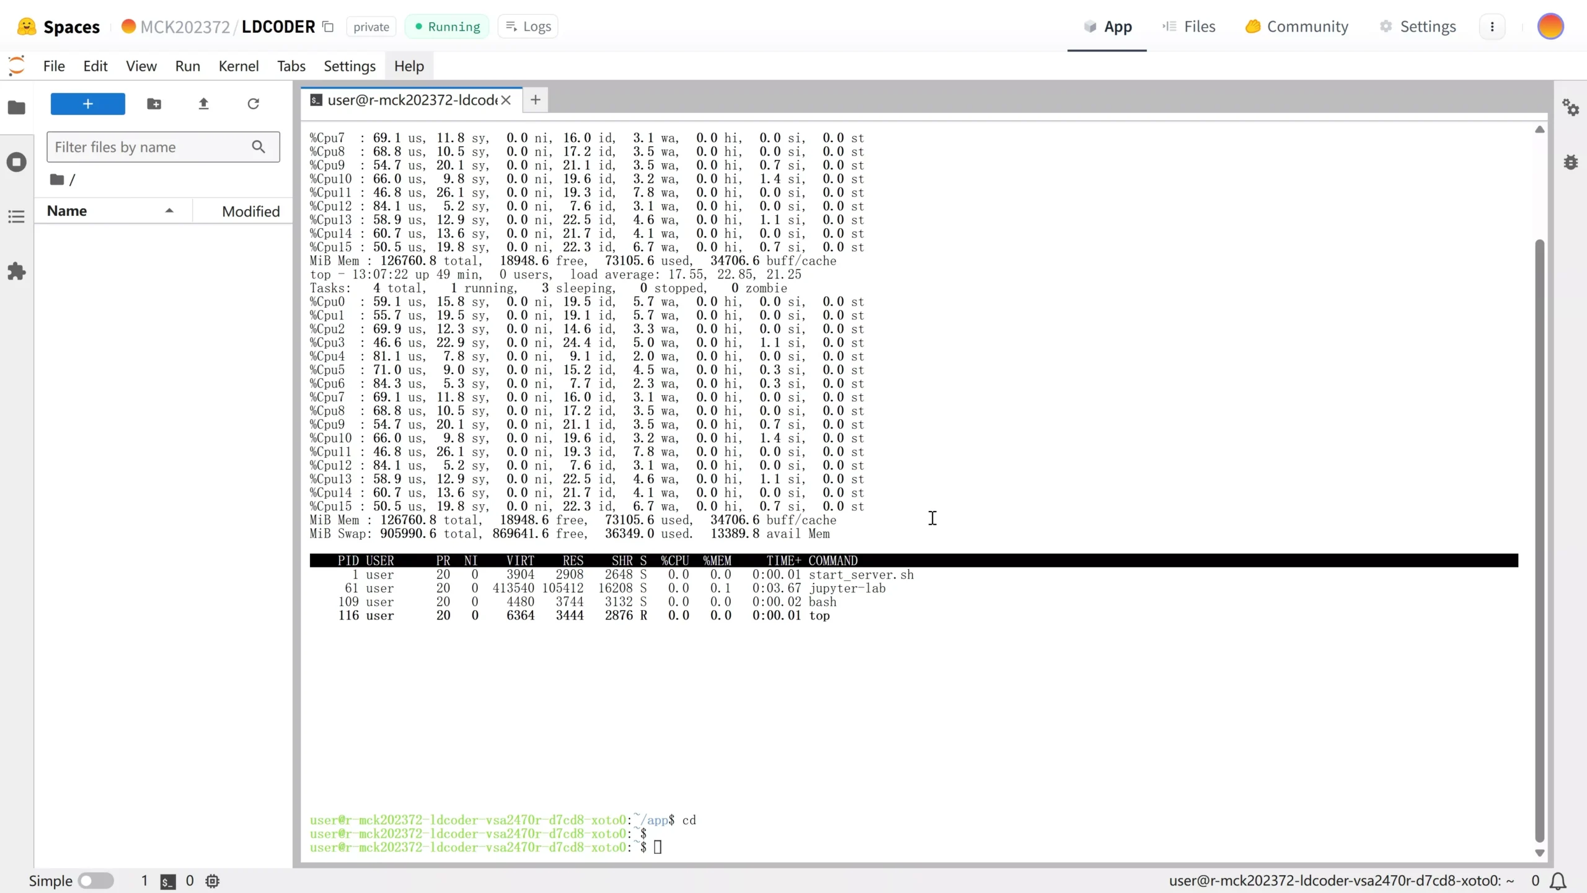The image size is (1587, 893).
Task: Create a new folder with folder-plus icon
Action: (154, 104)
